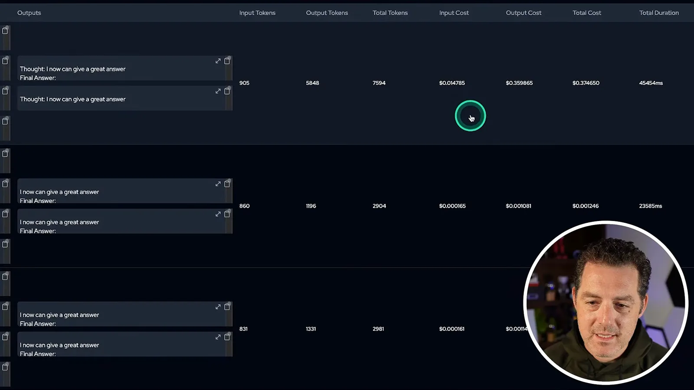Copy second output cell in 831-token row
The image size is (694, 390).
[x=227, y=337]
